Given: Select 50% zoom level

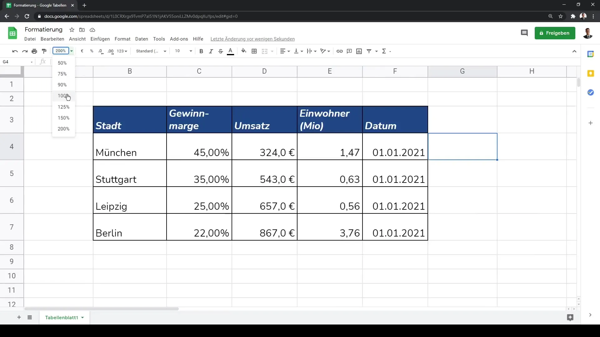Looking at the screenshot, I should coord(63,63).
